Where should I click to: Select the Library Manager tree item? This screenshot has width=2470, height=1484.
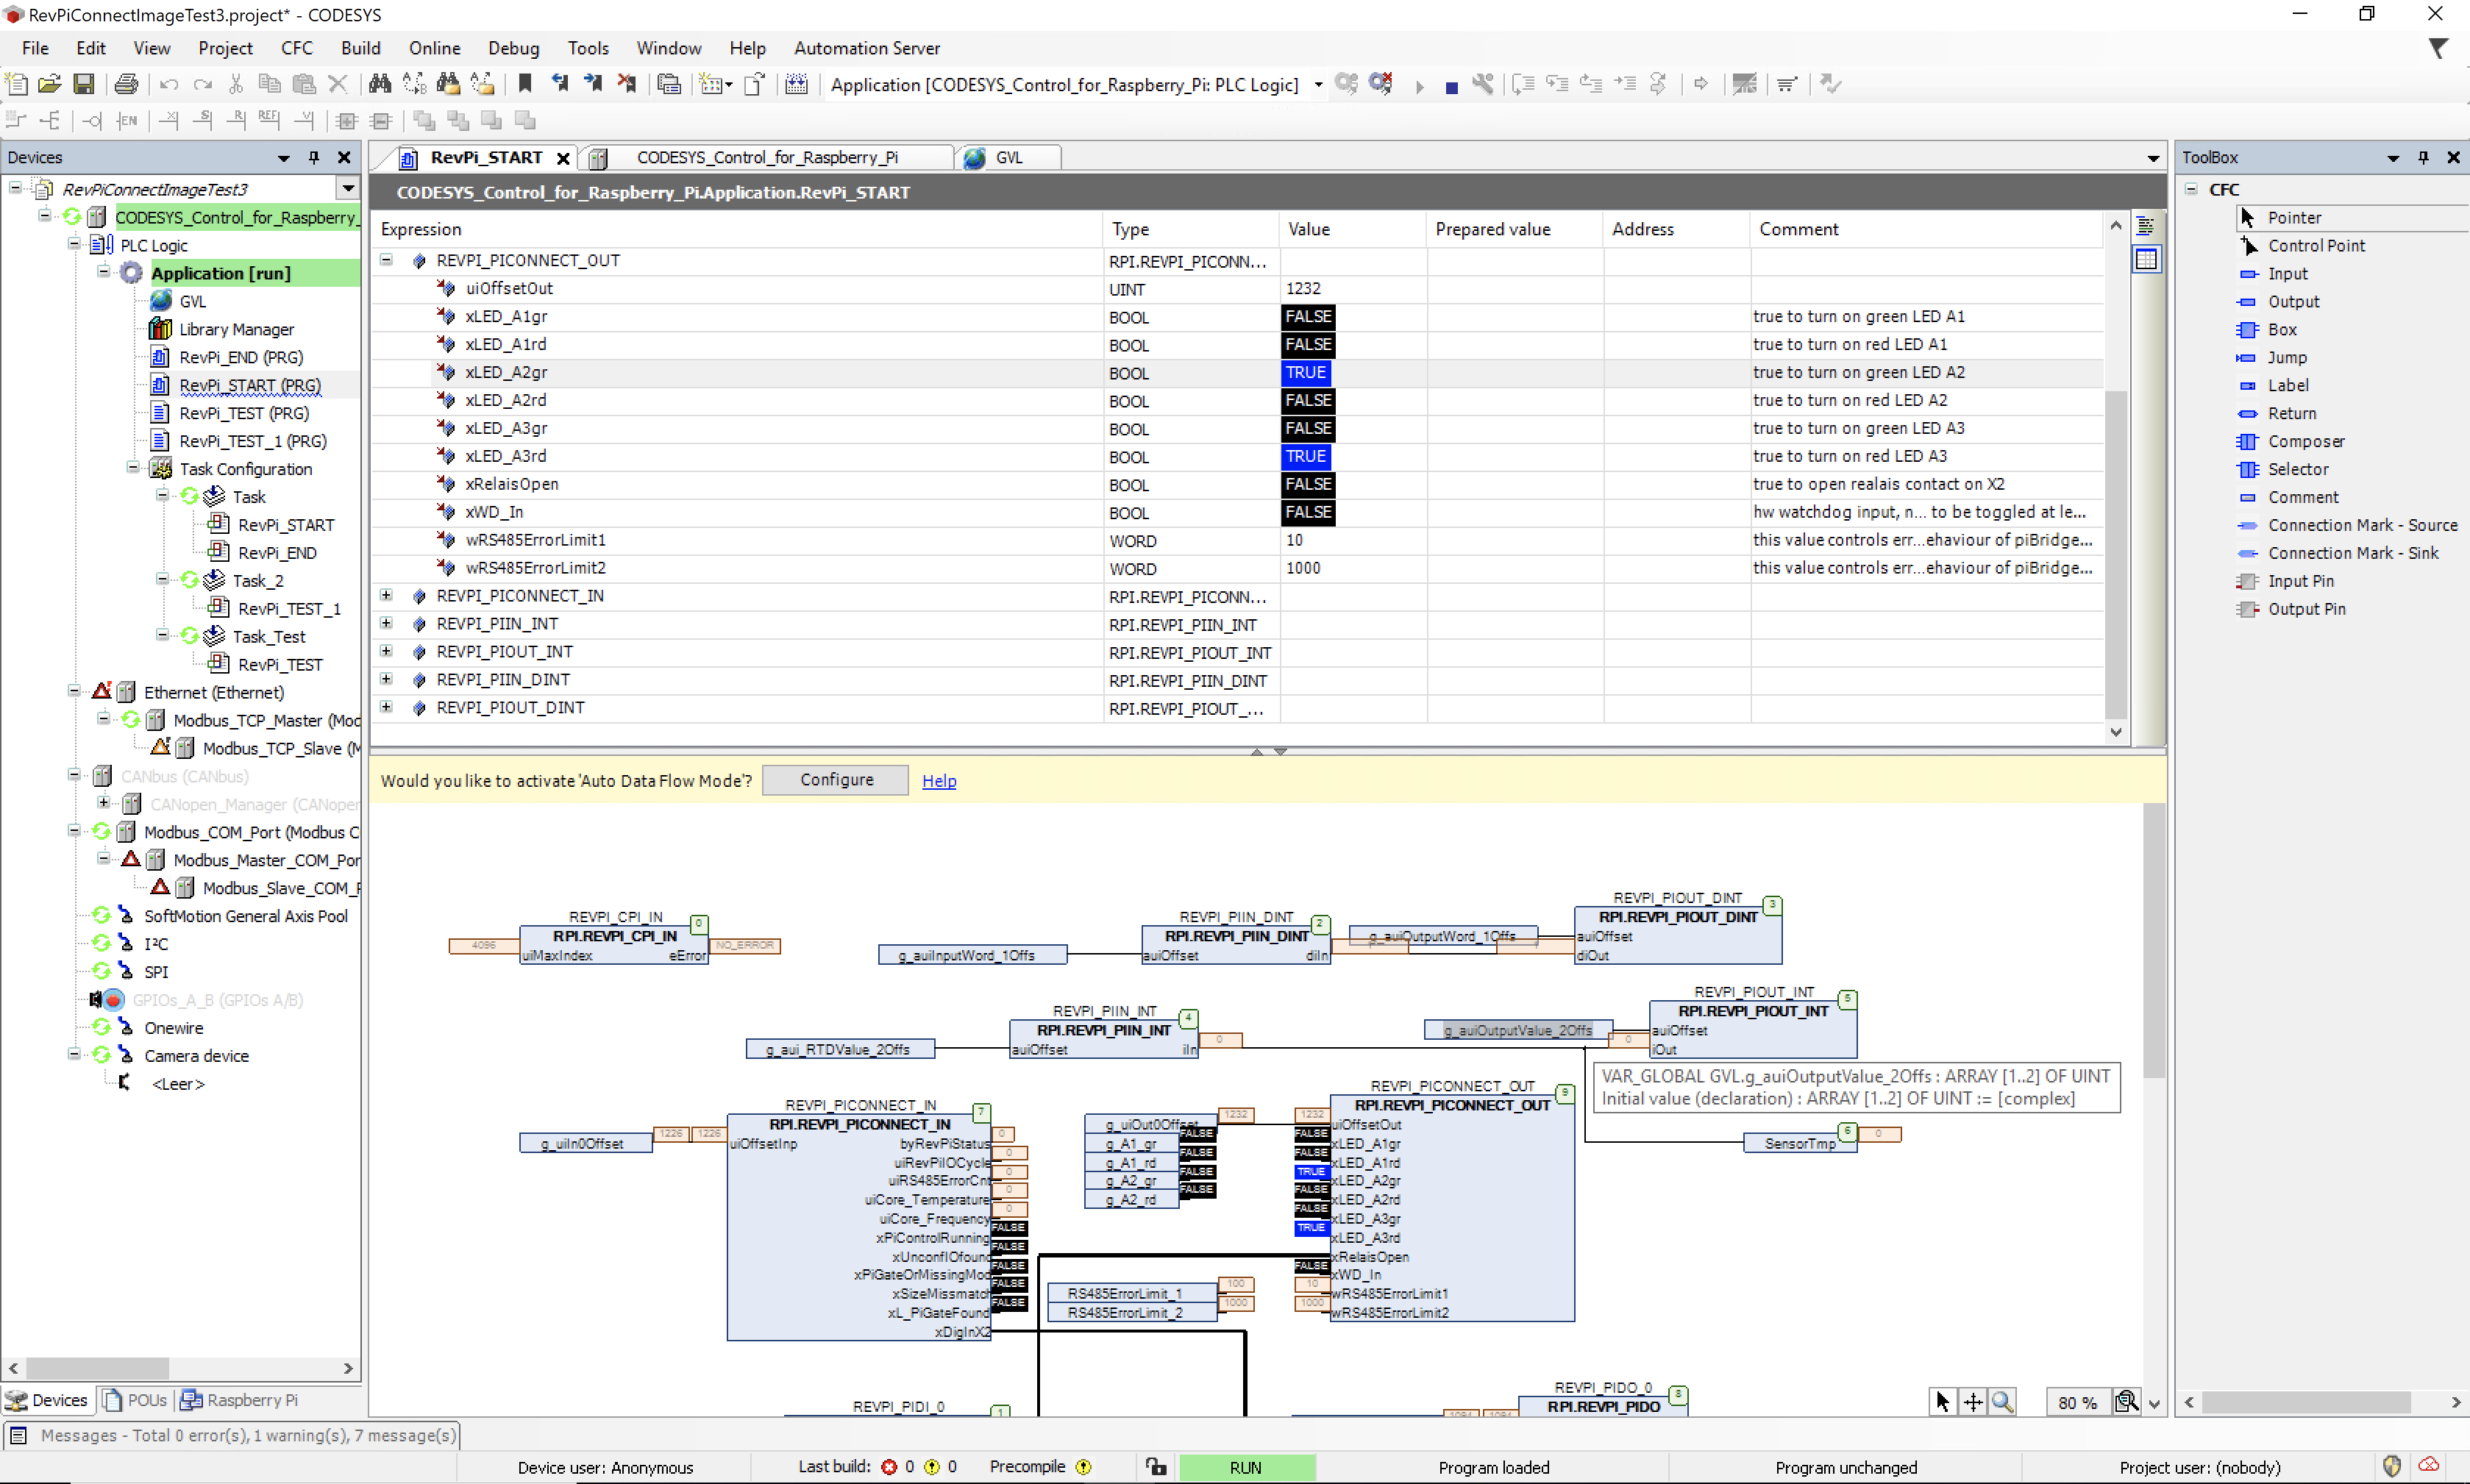[x=236, y=329]
